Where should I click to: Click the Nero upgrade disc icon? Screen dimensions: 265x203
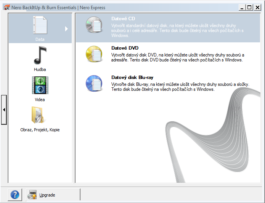pyautogui.click(x=32, y=195)
